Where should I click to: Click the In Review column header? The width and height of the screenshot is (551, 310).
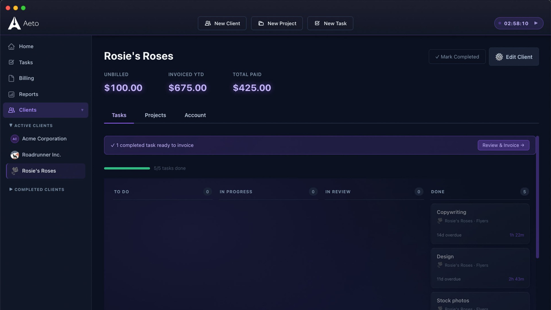point(338,192)
